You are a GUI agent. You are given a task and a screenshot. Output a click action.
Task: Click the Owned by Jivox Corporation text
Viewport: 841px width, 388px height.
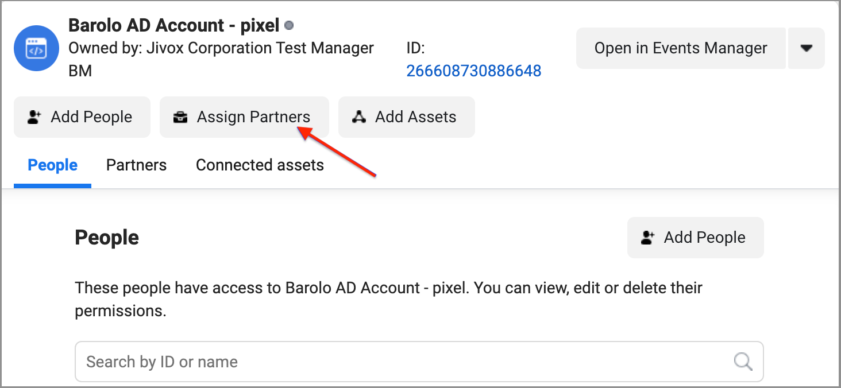pos(221,48)
